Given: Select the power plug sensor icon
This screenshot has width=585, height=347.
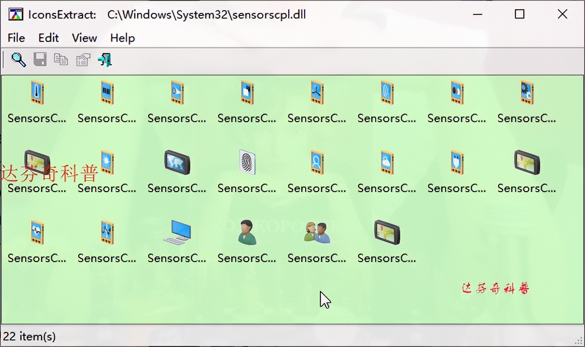Looking at the screenshot, I should point(457,162).
